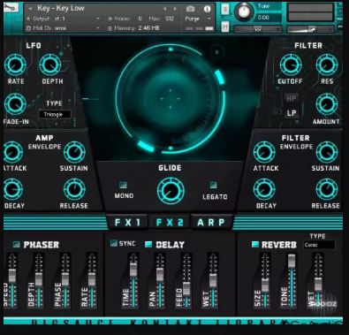Enable the Mono checkbox
The image size is (349, 335).
click(x=123, y=185)
